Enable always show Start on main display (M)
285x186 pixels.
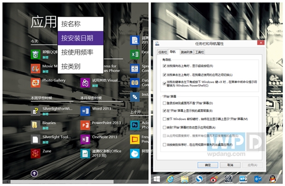(x=164, y=119)
